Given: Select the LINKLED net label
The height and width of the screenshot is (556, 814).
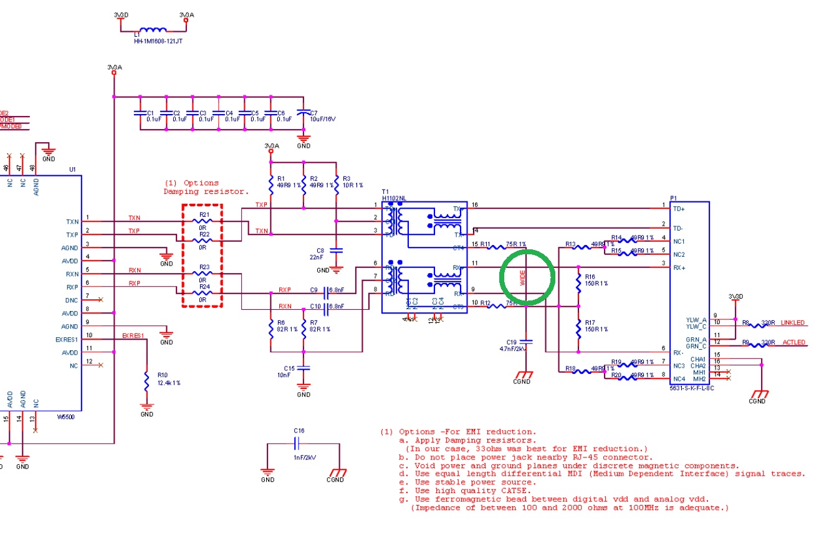Looking at the screenshot, I should click(x=793, y=322).
